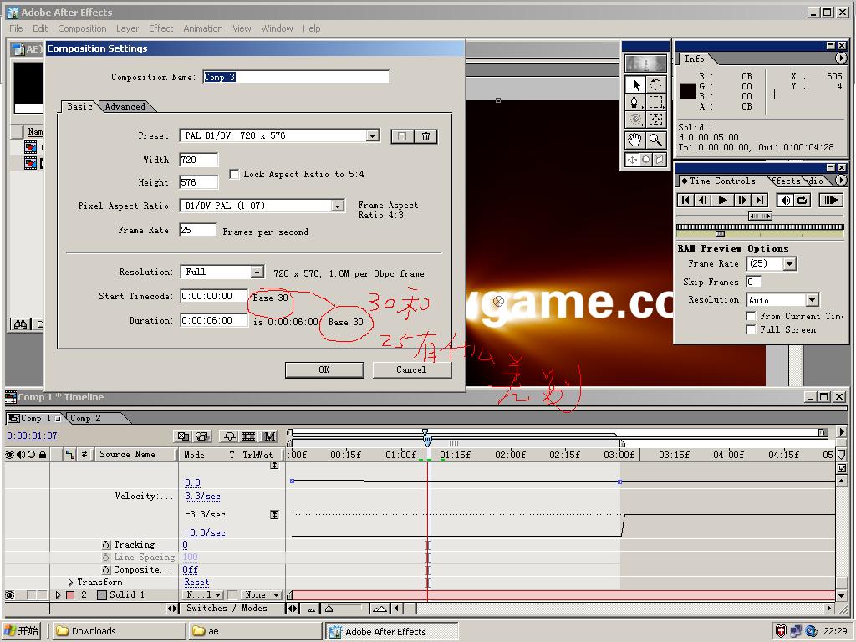This screenshot has height=642, width=856.
Task: Open the Effect menu
Action: 160,28
